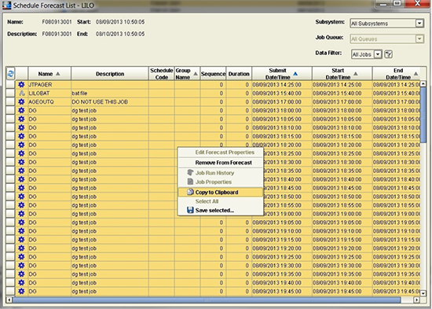Click the vertical scrollbar down arrow
The image size is (432, 309).
(x=423, y=293)
